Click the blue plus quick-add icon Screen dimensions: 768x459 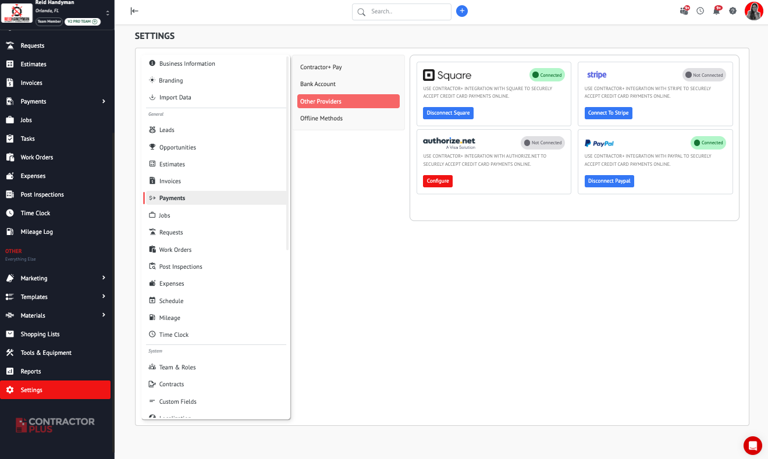[462, 11]
